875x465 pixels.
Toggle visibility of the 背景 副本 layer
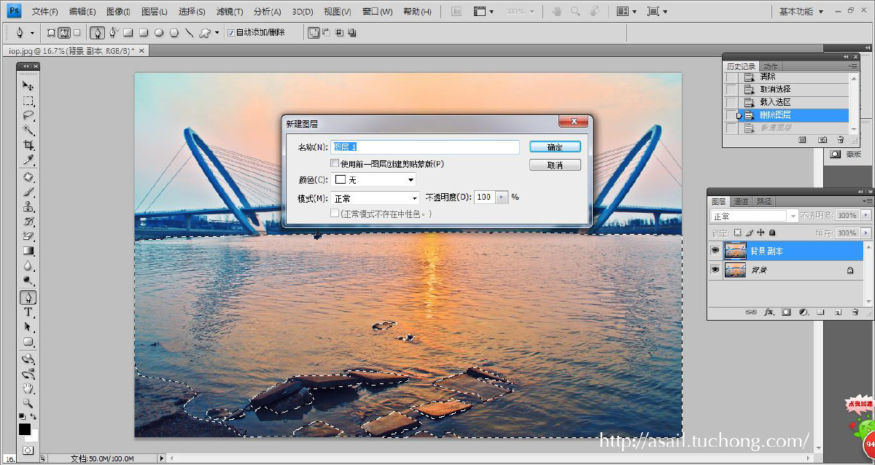715,251
